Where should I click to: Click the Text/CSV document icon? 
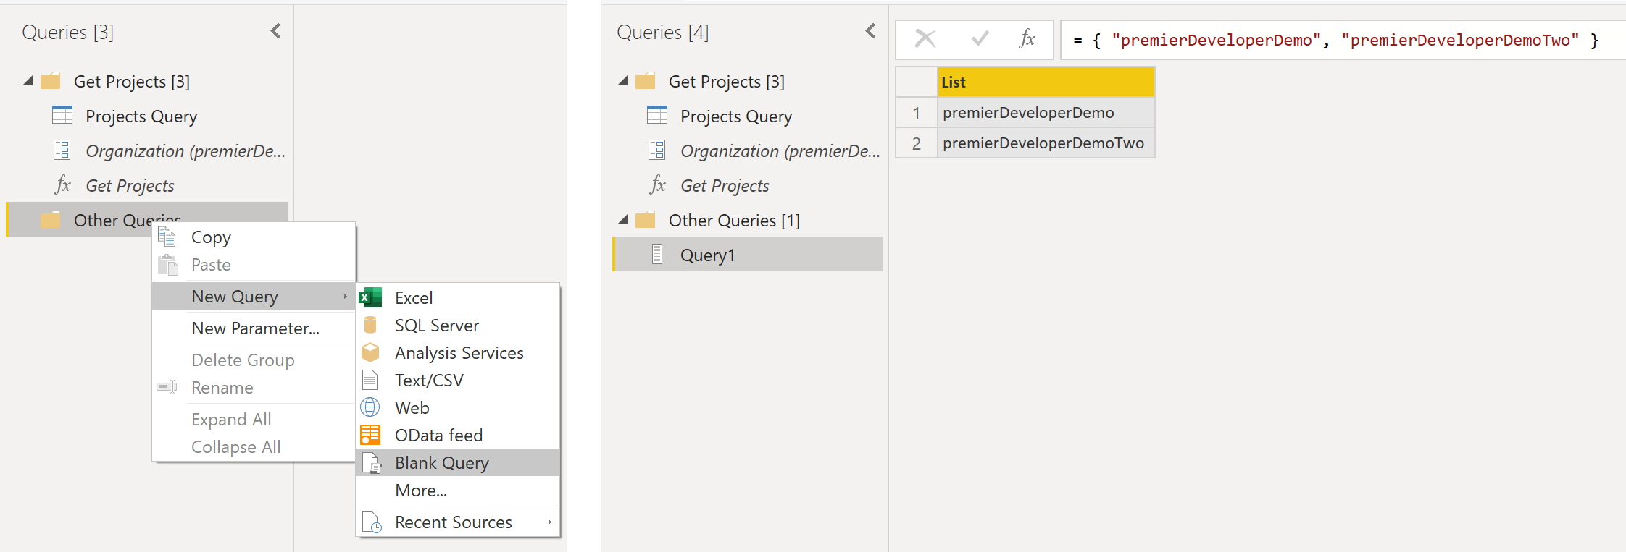click(x=370, y=380)
